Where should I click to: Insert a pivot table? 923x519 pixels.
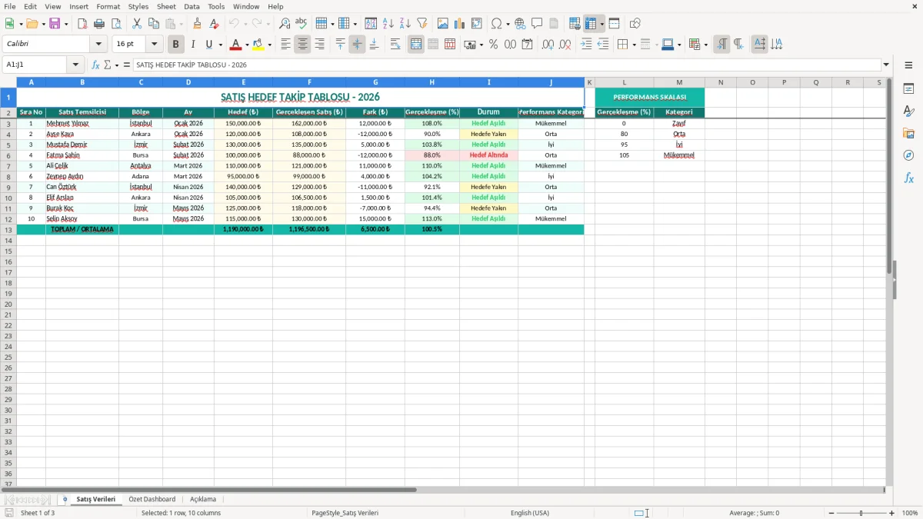[477, 24]
